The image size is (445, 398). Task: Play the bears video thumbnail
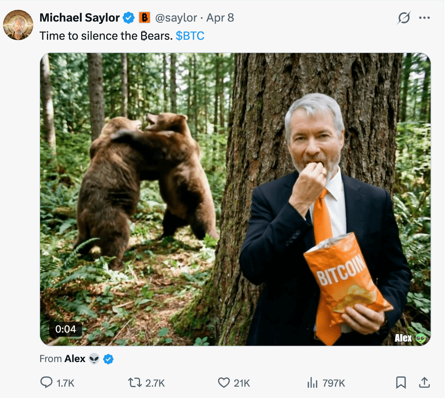click(235, 199)
